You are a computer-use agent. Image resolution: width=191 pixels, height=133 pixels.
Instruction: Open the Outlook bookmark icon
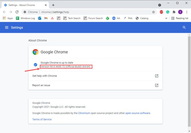[40, 18]
